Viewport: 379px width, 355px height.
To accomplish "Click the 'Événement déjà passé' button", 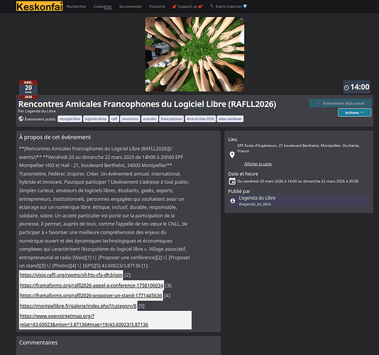I will click(x=340, y=103).
